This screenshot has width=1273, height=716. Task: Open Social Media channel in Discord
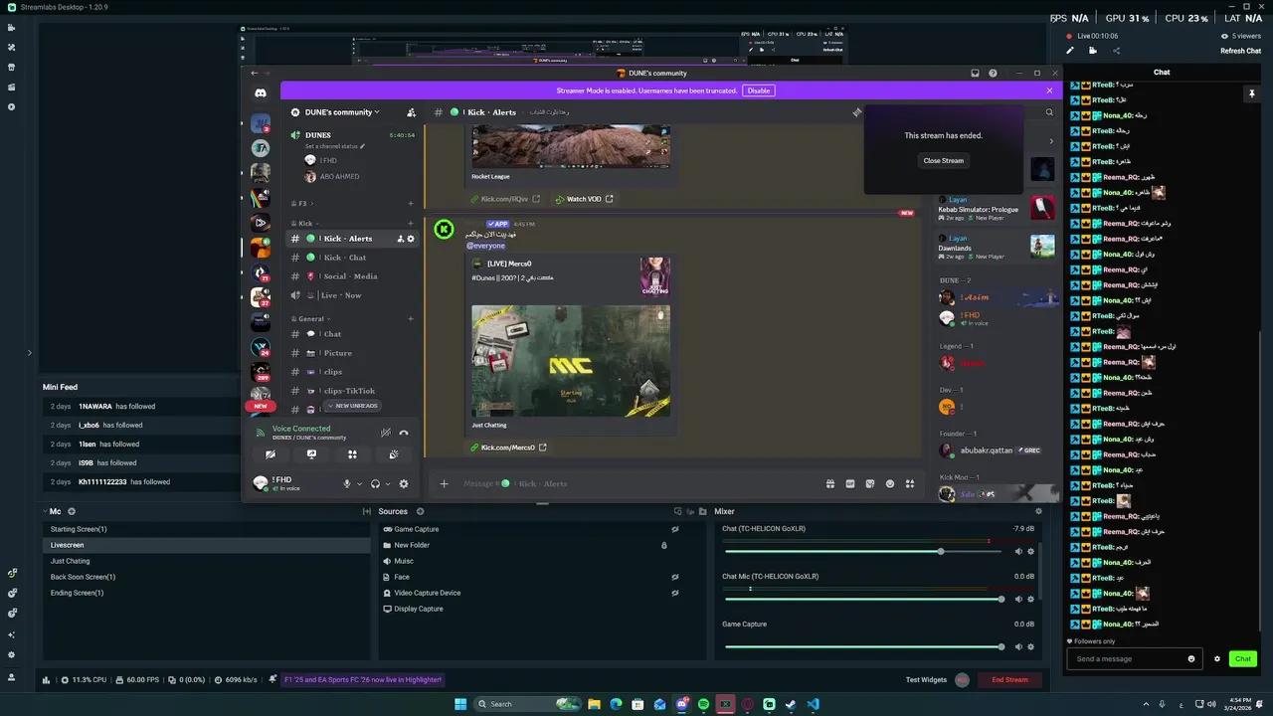[352, 276]
